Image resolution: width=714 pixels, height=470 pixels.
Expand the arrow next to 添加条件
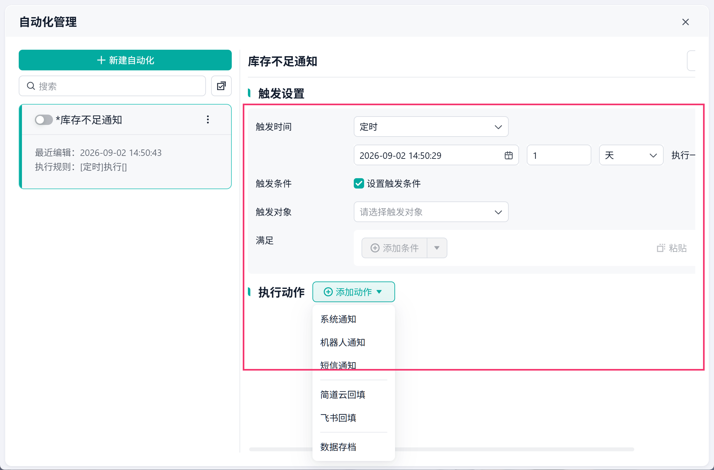[437, 248]
